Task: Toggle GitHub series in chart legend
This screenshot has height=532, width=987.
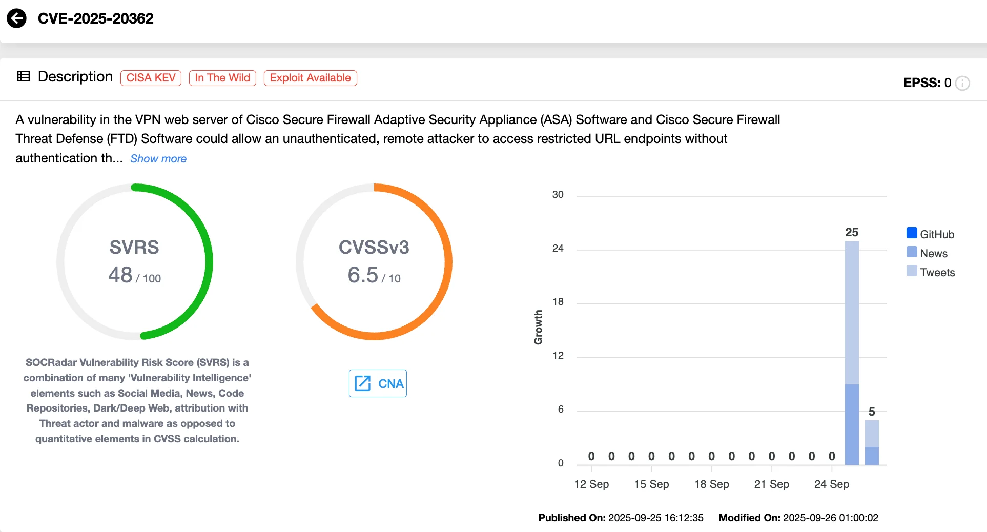Action: 937,234
